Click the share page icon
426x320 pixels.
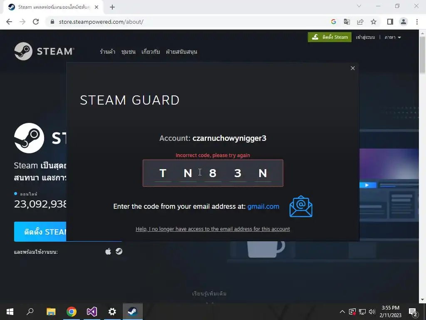(x=360, y=22)
